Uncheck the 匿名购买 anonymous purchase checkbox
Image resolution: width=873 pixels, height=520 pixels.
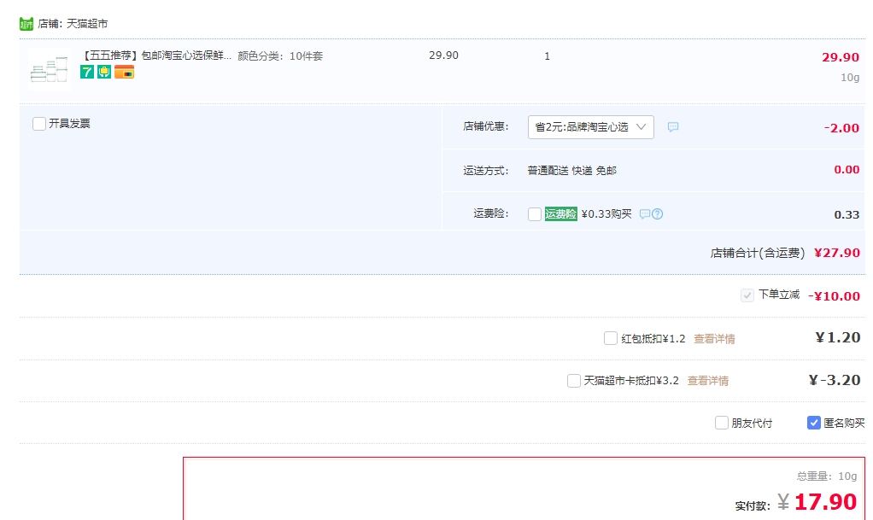pos(814,424)
